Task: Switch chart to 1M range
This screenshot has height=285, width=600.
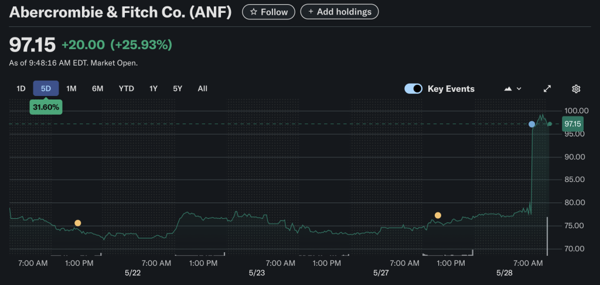Action: (x=71, y=88)
